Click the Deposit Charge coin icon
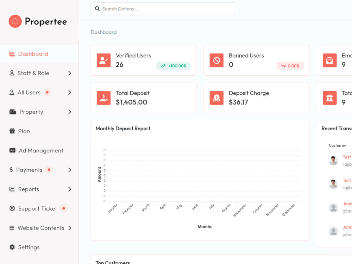 coord(216,98)
